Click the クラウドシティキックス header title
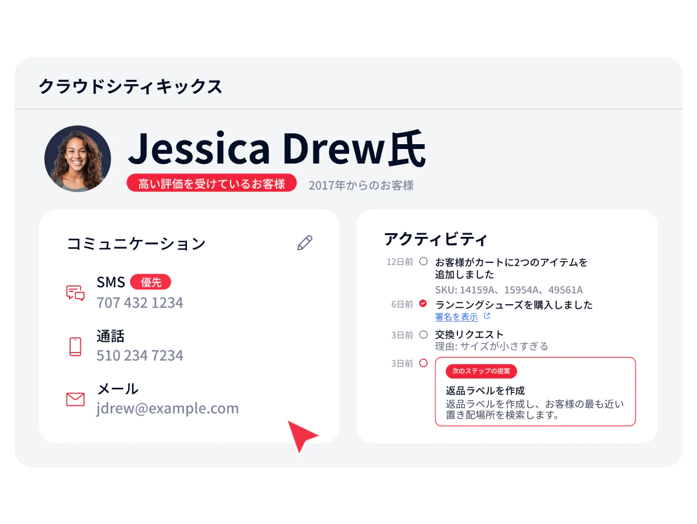Image resolution: width=697 pixels, height=524 pixels. pyautogui.click(x=131, y=87)
